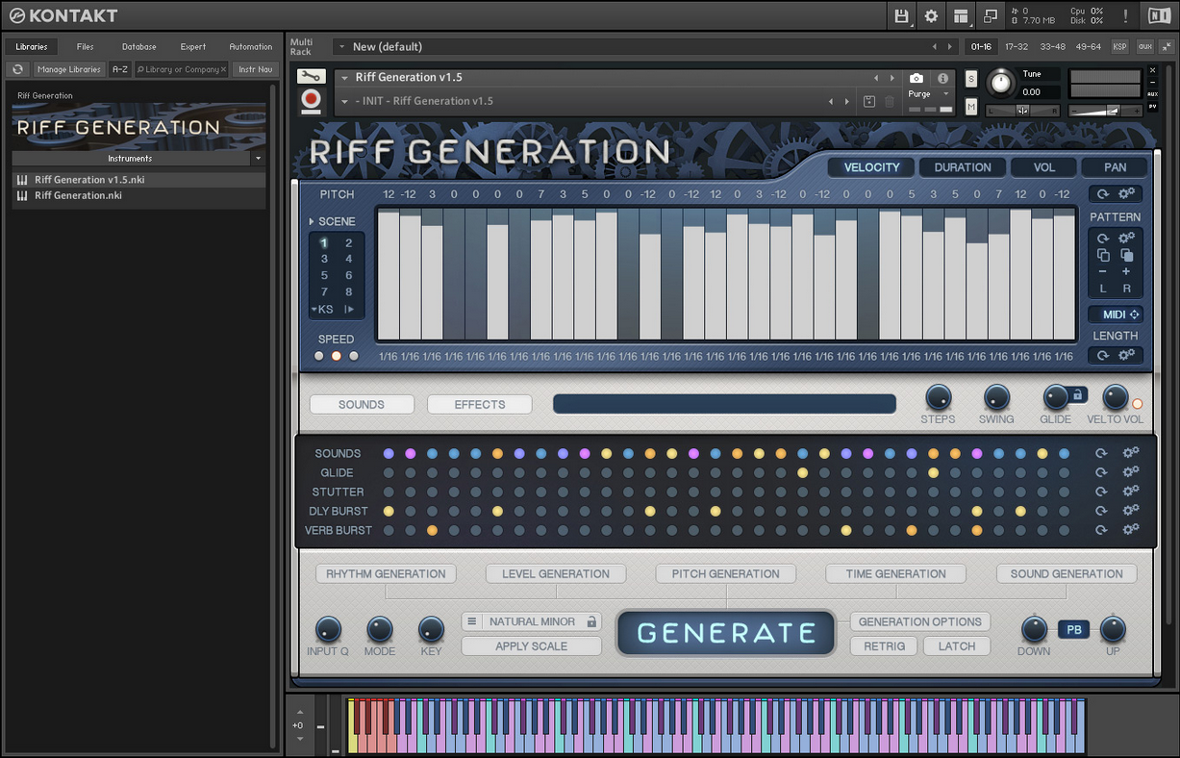This screenshot has height=758, width=1180.
Task: Click the SWING knob
Action: click(x=996, y=397)
